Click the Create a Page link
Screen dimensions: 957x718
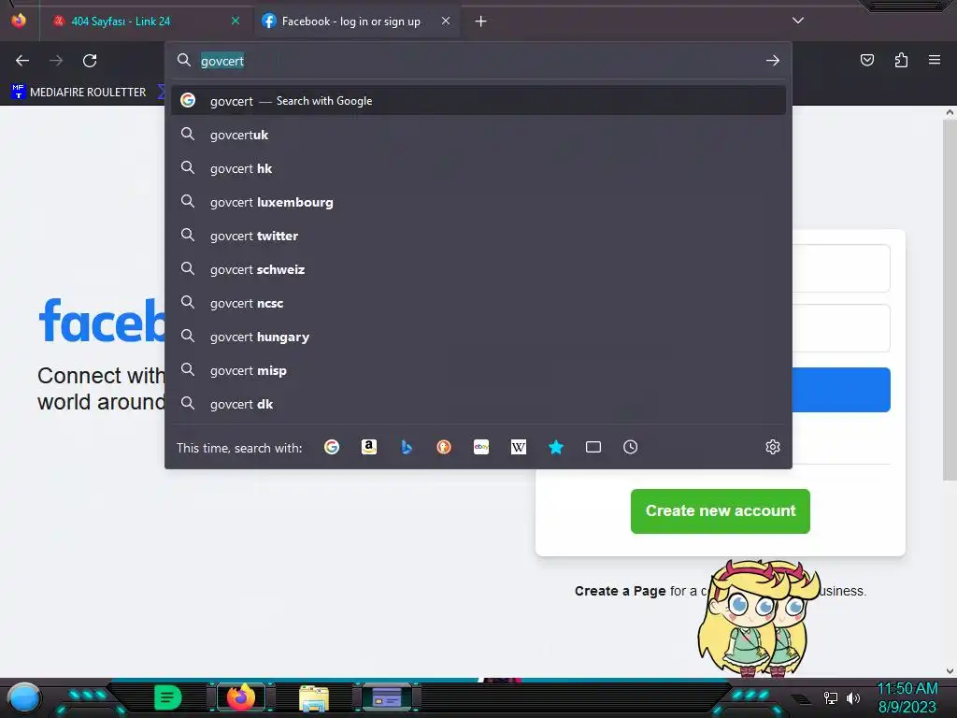pyautogui.click(x=620, y=591)
